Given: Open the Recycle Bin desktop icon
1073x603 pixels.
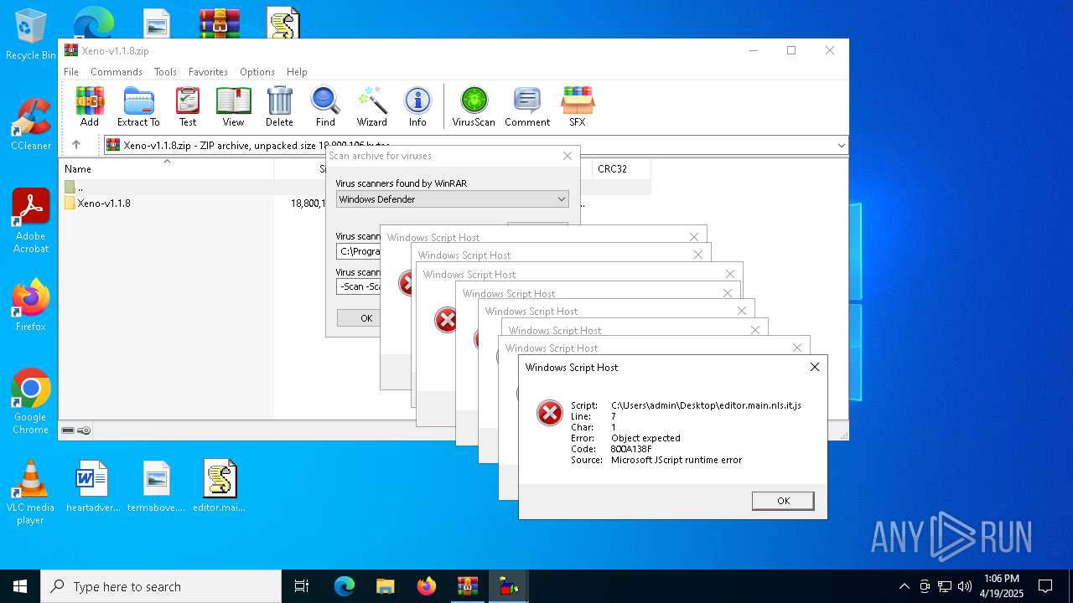Looking at the screenshot, I should point(31,33).
